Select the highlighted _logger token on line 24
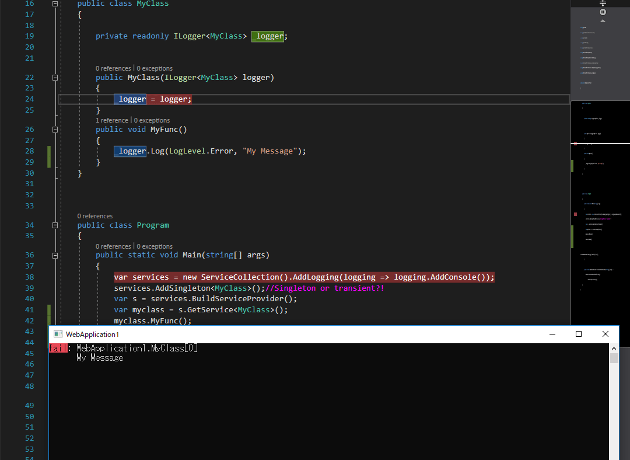Image resolution: width=630 pixels, height=460 pixels. pos(130,99)
